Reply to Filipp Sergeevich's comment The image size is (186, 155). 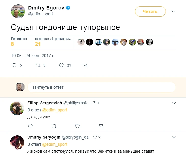tap(30, 126)
